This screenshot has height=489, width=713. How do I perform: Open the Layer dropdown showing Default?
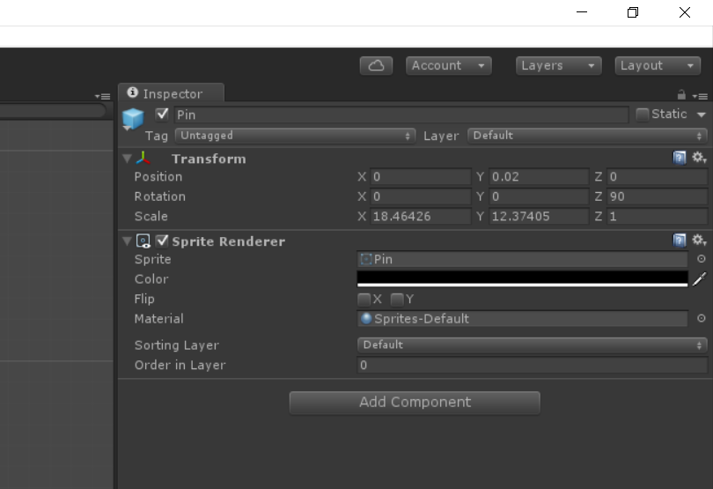(x=587, y=136)
